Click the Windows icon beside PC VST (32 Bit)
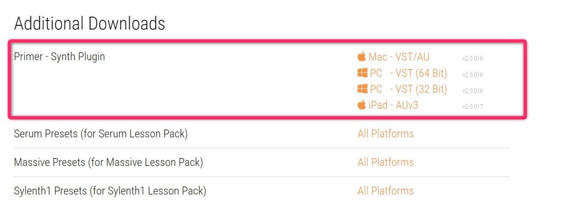 362,89
